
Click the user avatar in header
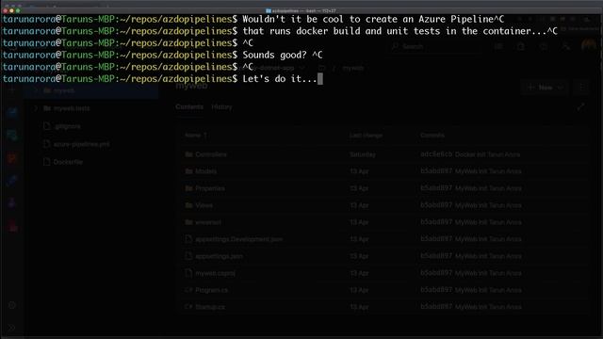[588, 46]
